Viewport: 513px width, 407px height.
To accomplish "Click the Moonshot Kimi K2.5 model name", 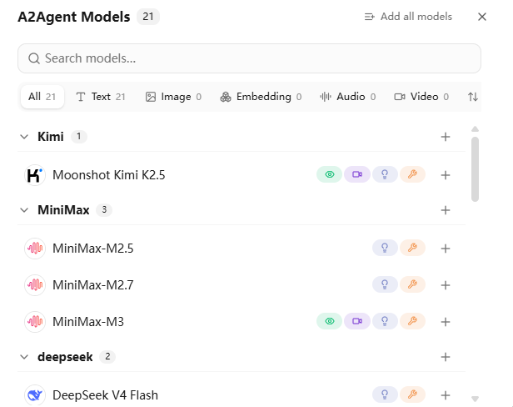I will [x=109, y=175].
